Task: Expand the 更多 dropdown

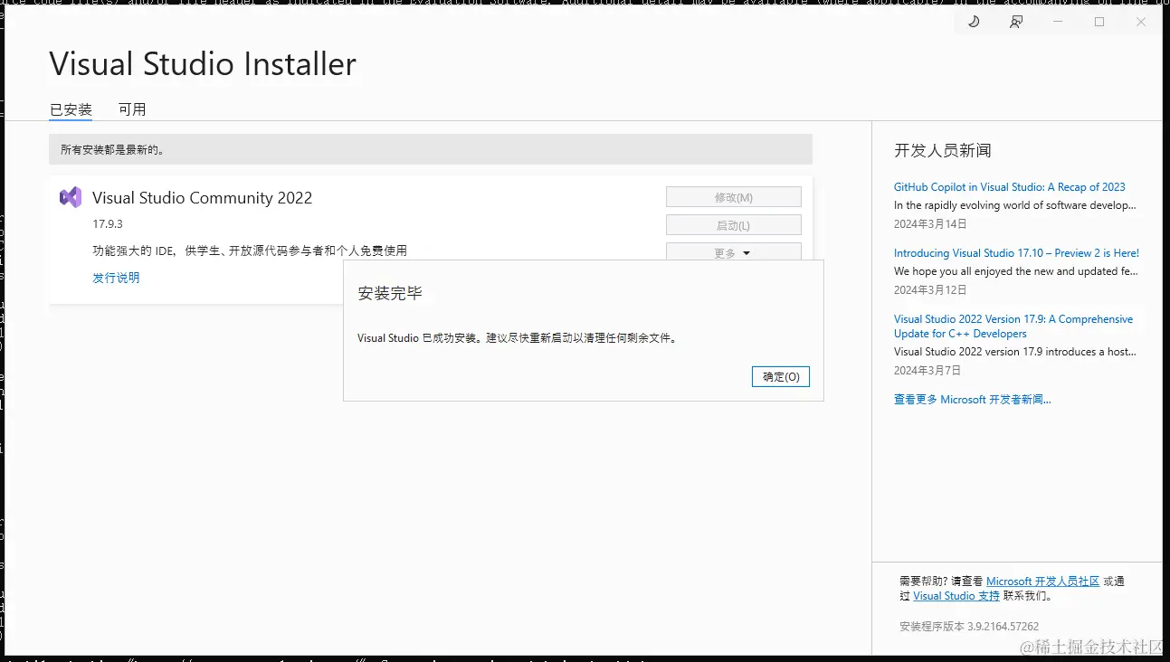Action: coord(734,251)
